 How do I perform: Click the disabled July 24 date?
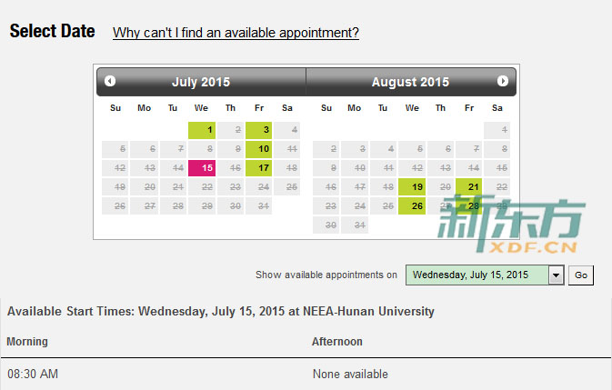click(258, 186)
